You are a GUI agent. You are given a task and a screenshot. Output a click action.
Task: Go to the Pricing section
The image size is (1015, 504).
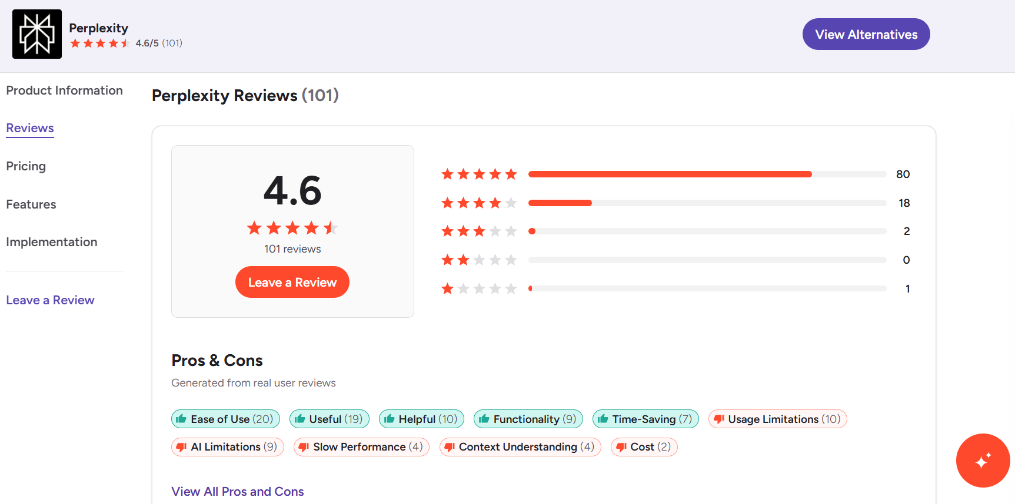(x=26, y=166)
